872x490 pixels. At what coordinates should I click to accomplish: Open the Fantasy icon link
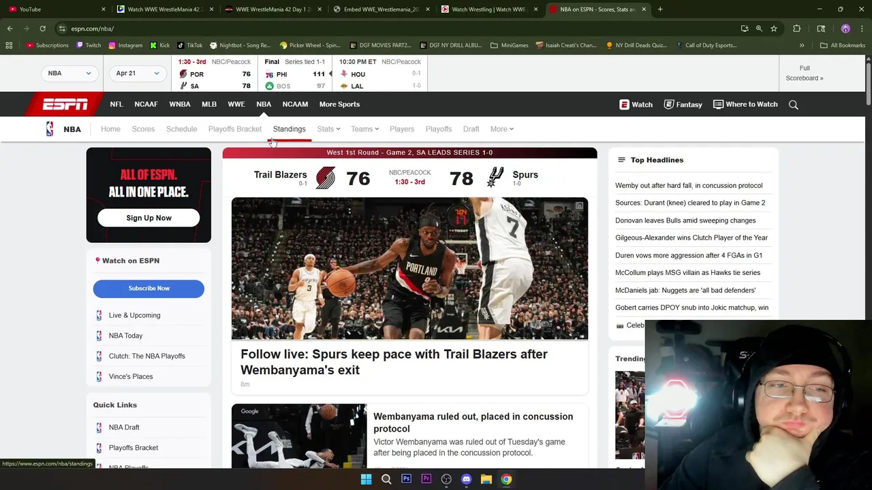(x=683, y=104)
